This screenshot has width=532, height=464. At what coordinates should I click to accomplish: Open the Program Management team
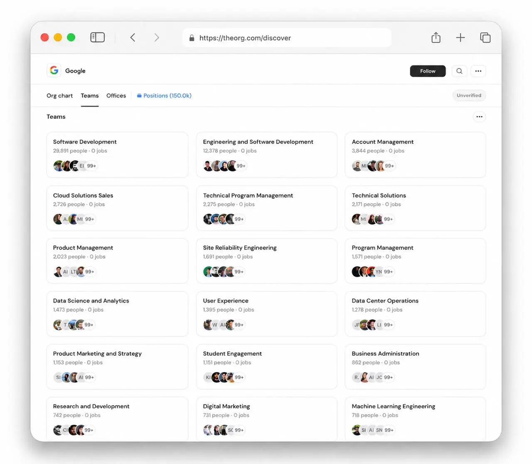point(415,261)
